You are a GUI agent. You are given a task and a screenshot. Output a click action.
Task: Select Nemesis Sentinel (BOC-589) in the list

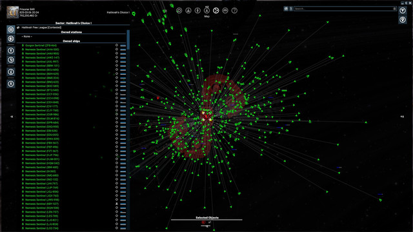tap(42, 86)
